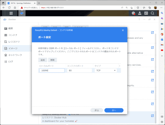Open Office icon in Edge sidebar
Screen dimensions: 165x125
coord(162,34)
